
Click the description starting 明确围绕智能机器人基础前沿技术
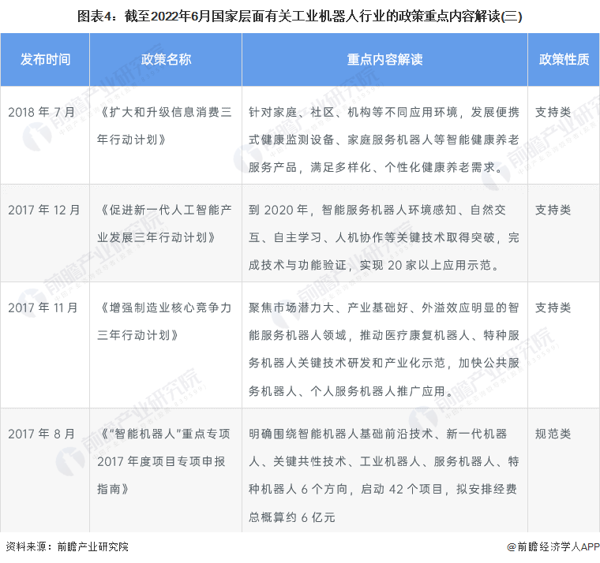[384, 475]
